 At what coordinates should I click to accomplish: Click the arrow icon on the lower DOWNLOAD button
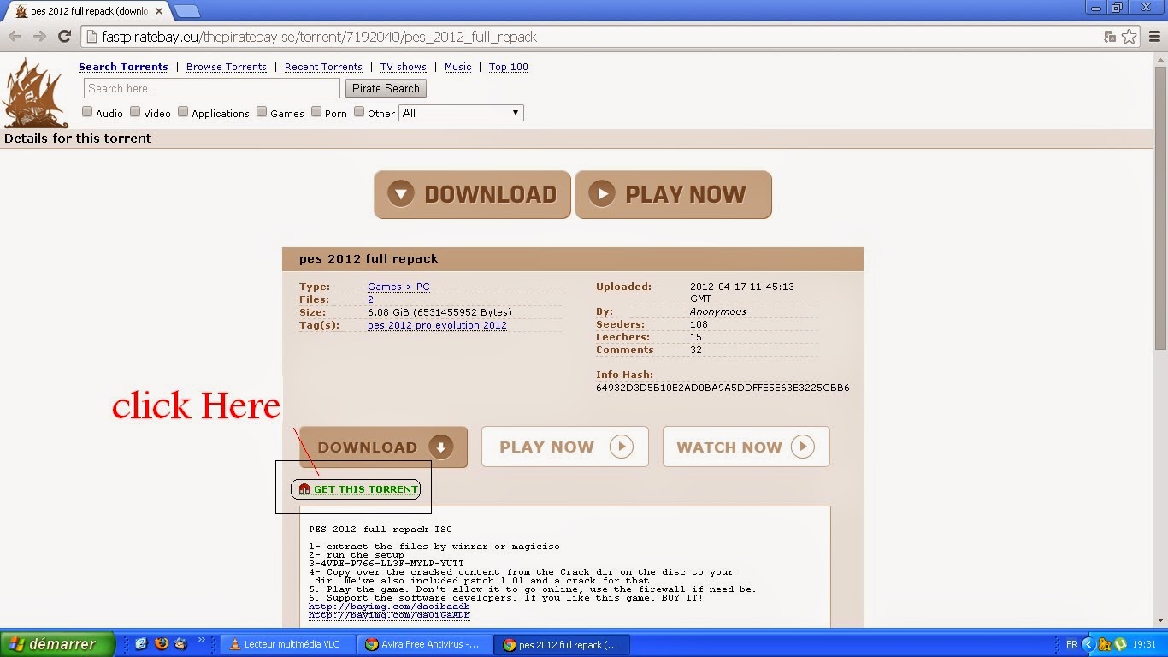pos(440,447)
